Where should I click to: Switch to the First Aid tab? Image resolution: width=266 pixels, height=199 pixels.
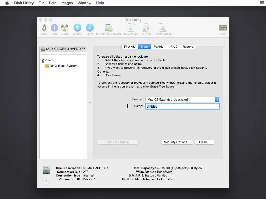click(x=130, y=47)
